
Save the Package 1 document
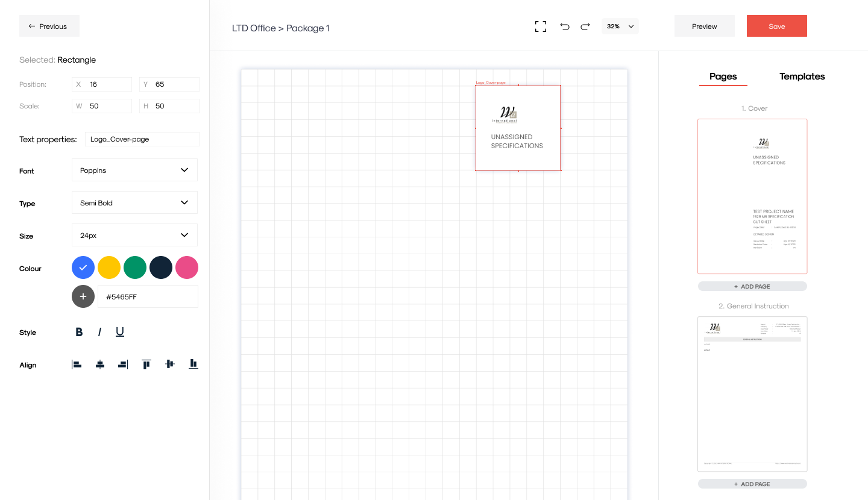[776, 26]
